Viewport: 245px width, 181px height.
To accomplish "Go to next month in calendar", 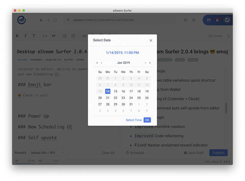I will pyautogui.click(x=145, y=63).
